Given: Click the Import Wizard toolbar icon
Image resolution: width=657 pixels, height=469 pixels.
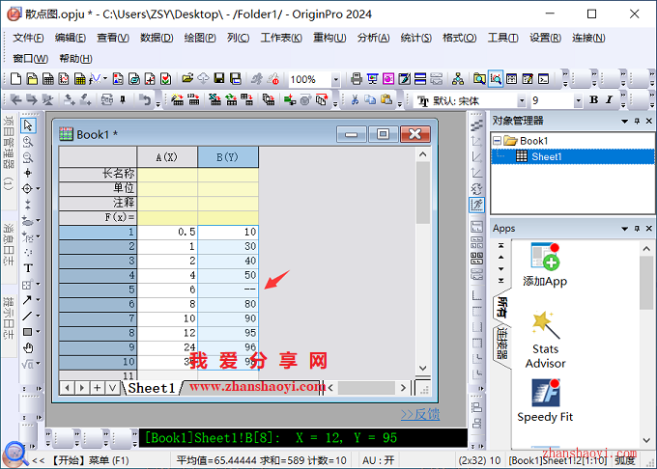Looking at the screenshot, I should click(x=177, y=100).
